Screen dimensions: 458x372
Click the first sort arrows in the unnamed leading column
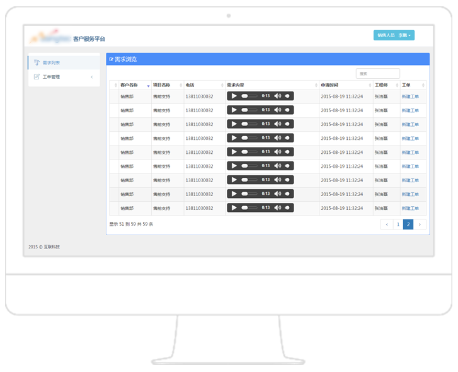coord(116,85)
